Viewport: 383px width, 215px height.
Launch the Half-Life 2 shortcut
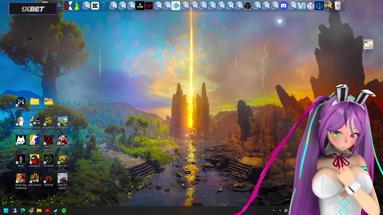click(x=63, y=161)
